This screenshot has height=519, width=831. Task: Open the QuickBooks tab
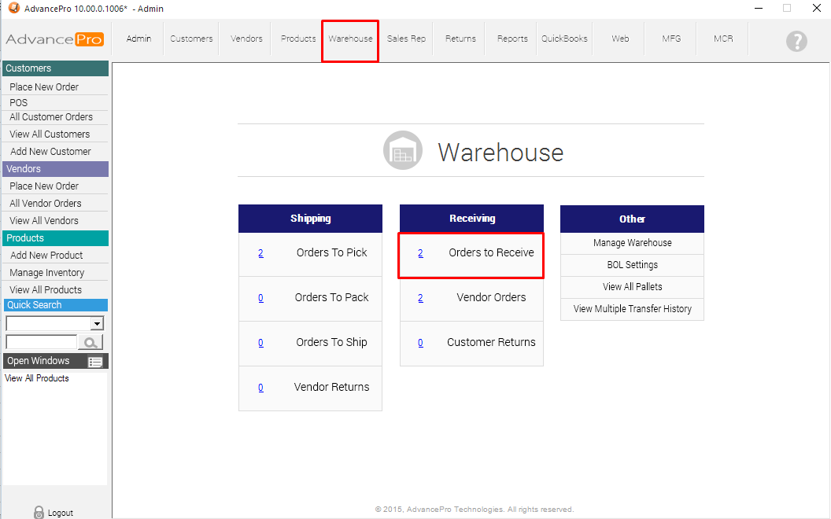click(x=564, y=39)
